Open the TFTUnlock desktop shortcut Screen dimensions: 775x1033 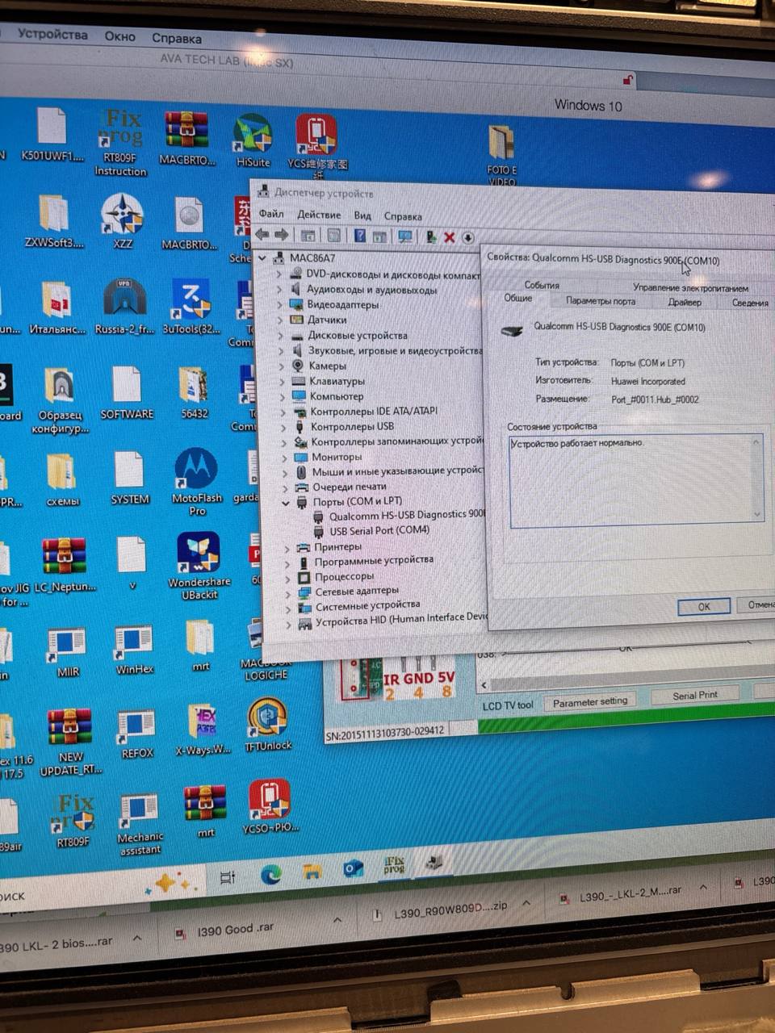click(268, 725)
